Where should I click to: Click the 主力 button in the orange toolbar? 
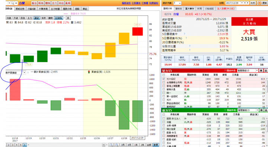pos(54,3)
